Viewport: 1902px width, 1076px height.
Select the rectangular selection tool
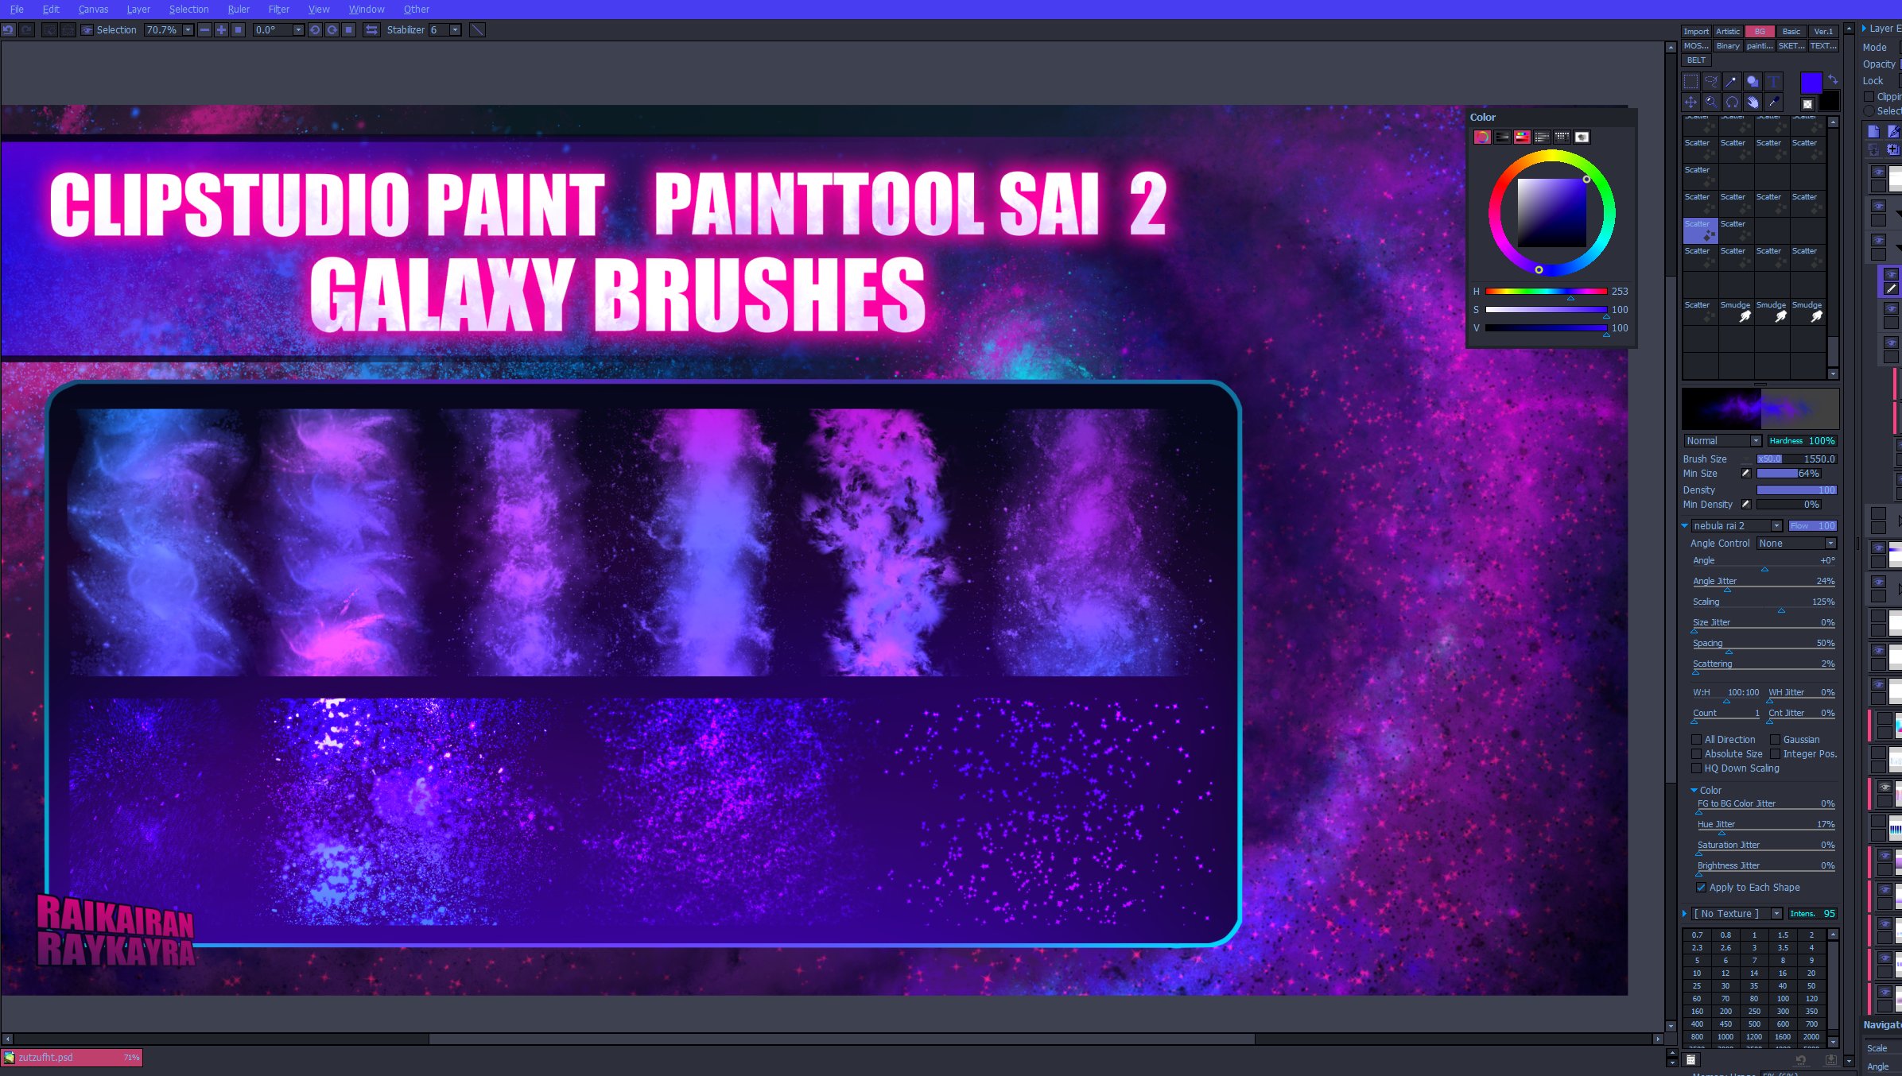[x=1690, y=82]
